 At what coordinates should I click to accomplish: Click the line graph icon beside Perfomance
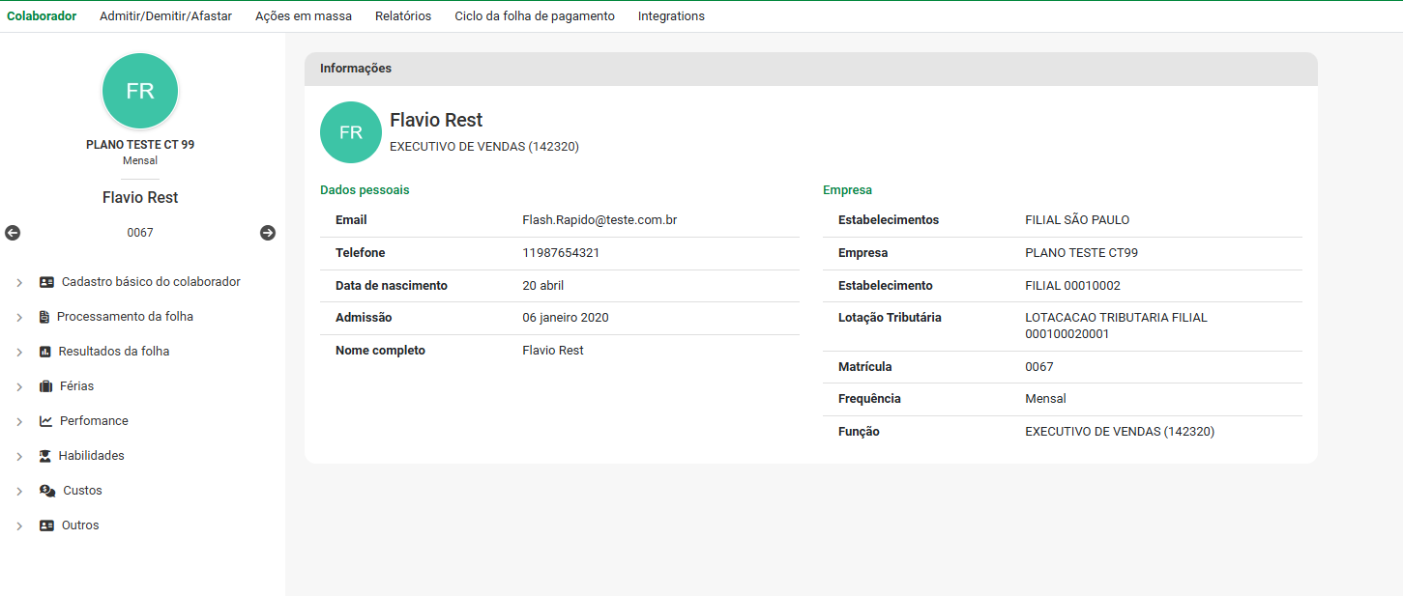[45, 421]
